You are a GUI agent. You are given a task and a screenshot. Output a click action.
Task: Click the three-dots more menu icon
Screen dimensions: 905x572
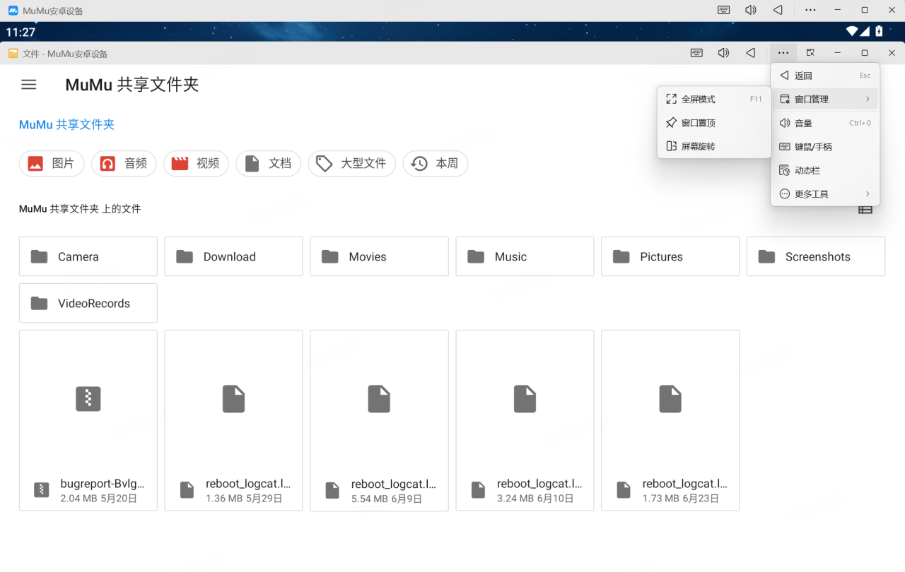tap(783, 53)
